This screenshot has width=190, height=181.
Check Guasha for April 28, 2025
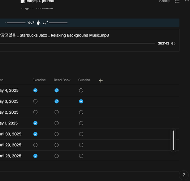click(x=81, y=156)
